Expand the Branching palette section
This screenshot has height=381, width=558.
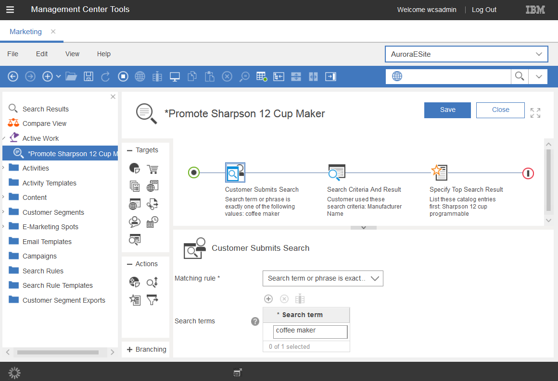(x=129, y=349)
